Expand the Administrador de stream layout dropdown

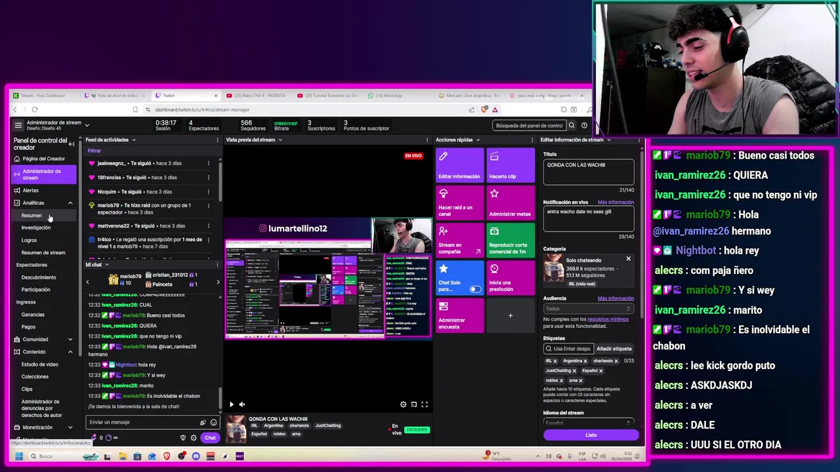pyautogui.click(x=87, y=125)
